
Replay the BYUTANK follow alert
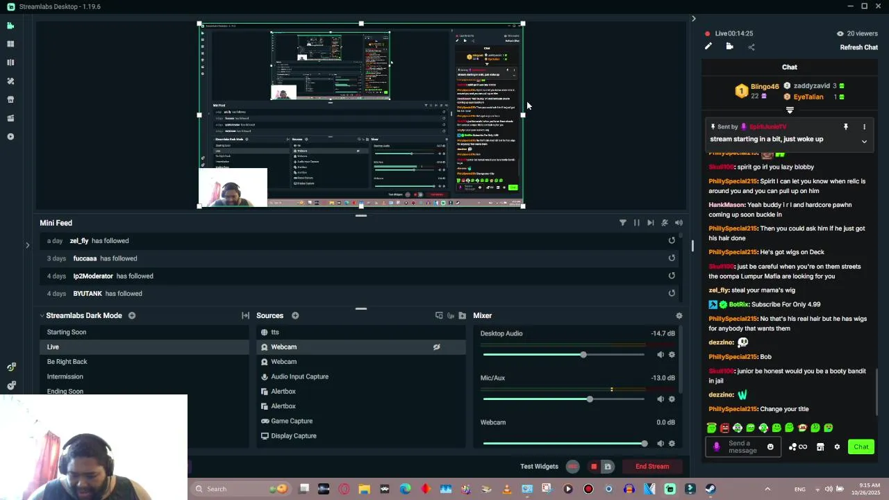tap(672, 293)
